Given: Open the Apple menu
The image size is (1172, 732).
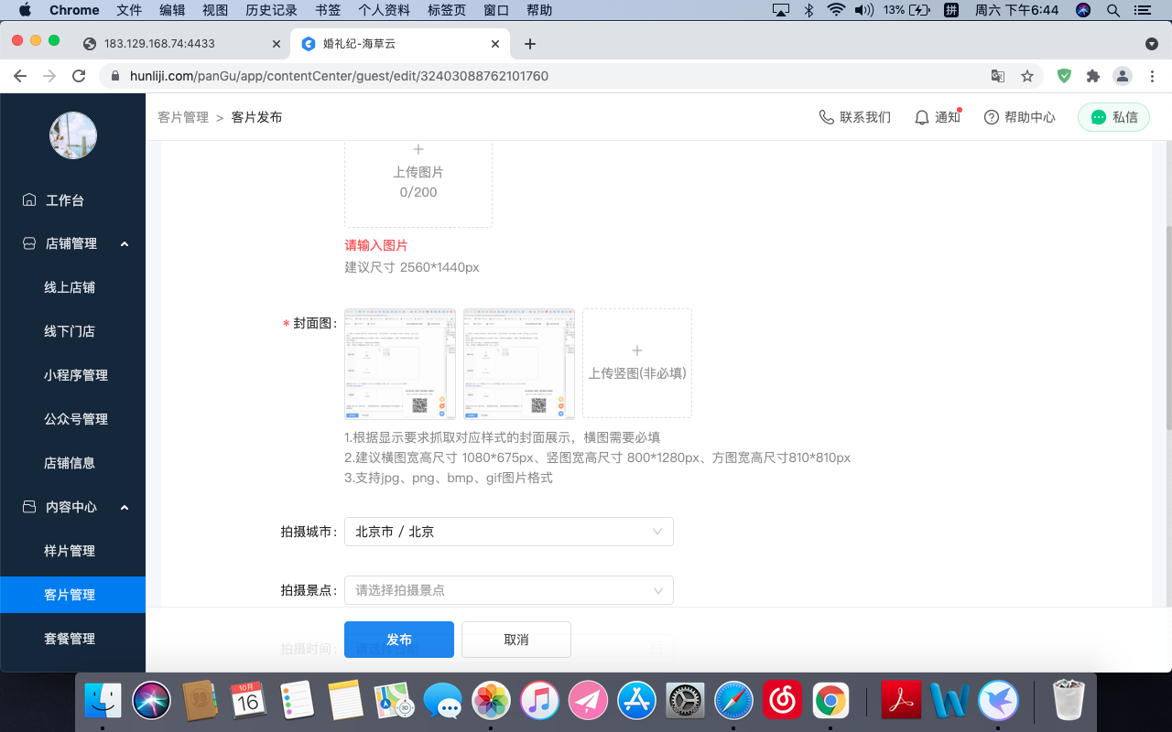Looking at the screenshot, I should 25,10.
